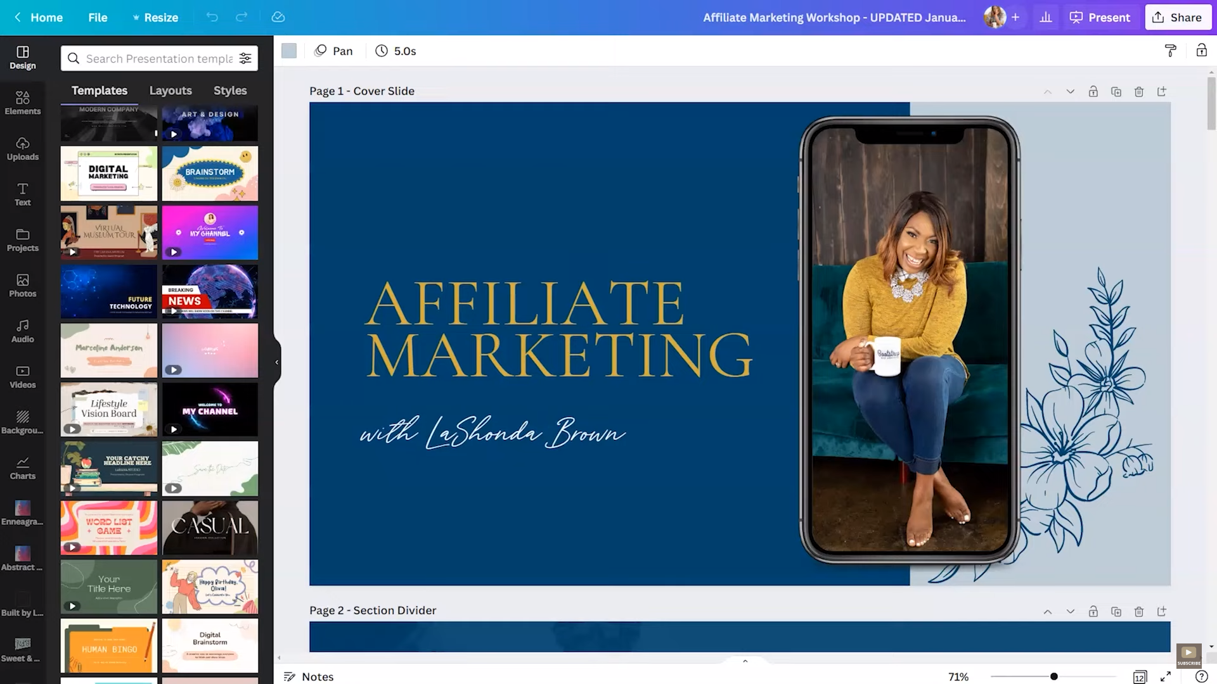This screenshot has width=1217, height=684.
Task: Select the Breaking News template thumbnail
Action: tap(210, 291)
